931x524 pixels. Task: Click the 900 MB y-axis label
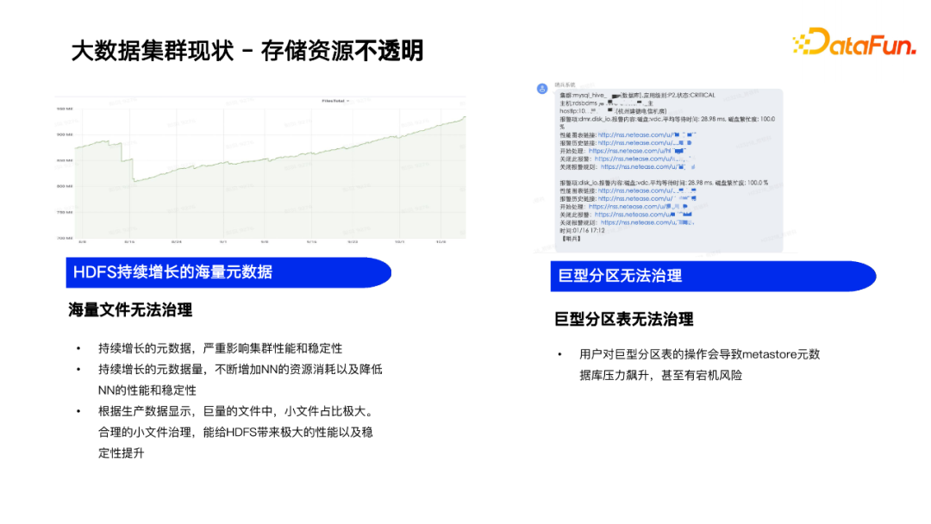(x=63, y=134)
